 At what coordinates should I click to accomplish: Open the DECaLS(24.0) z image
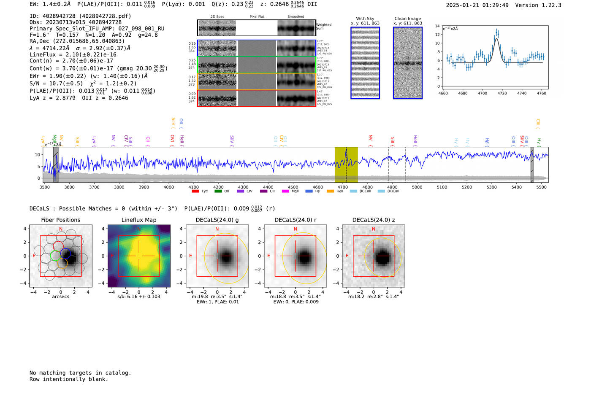pyautogui.click(x=374, y=256)
